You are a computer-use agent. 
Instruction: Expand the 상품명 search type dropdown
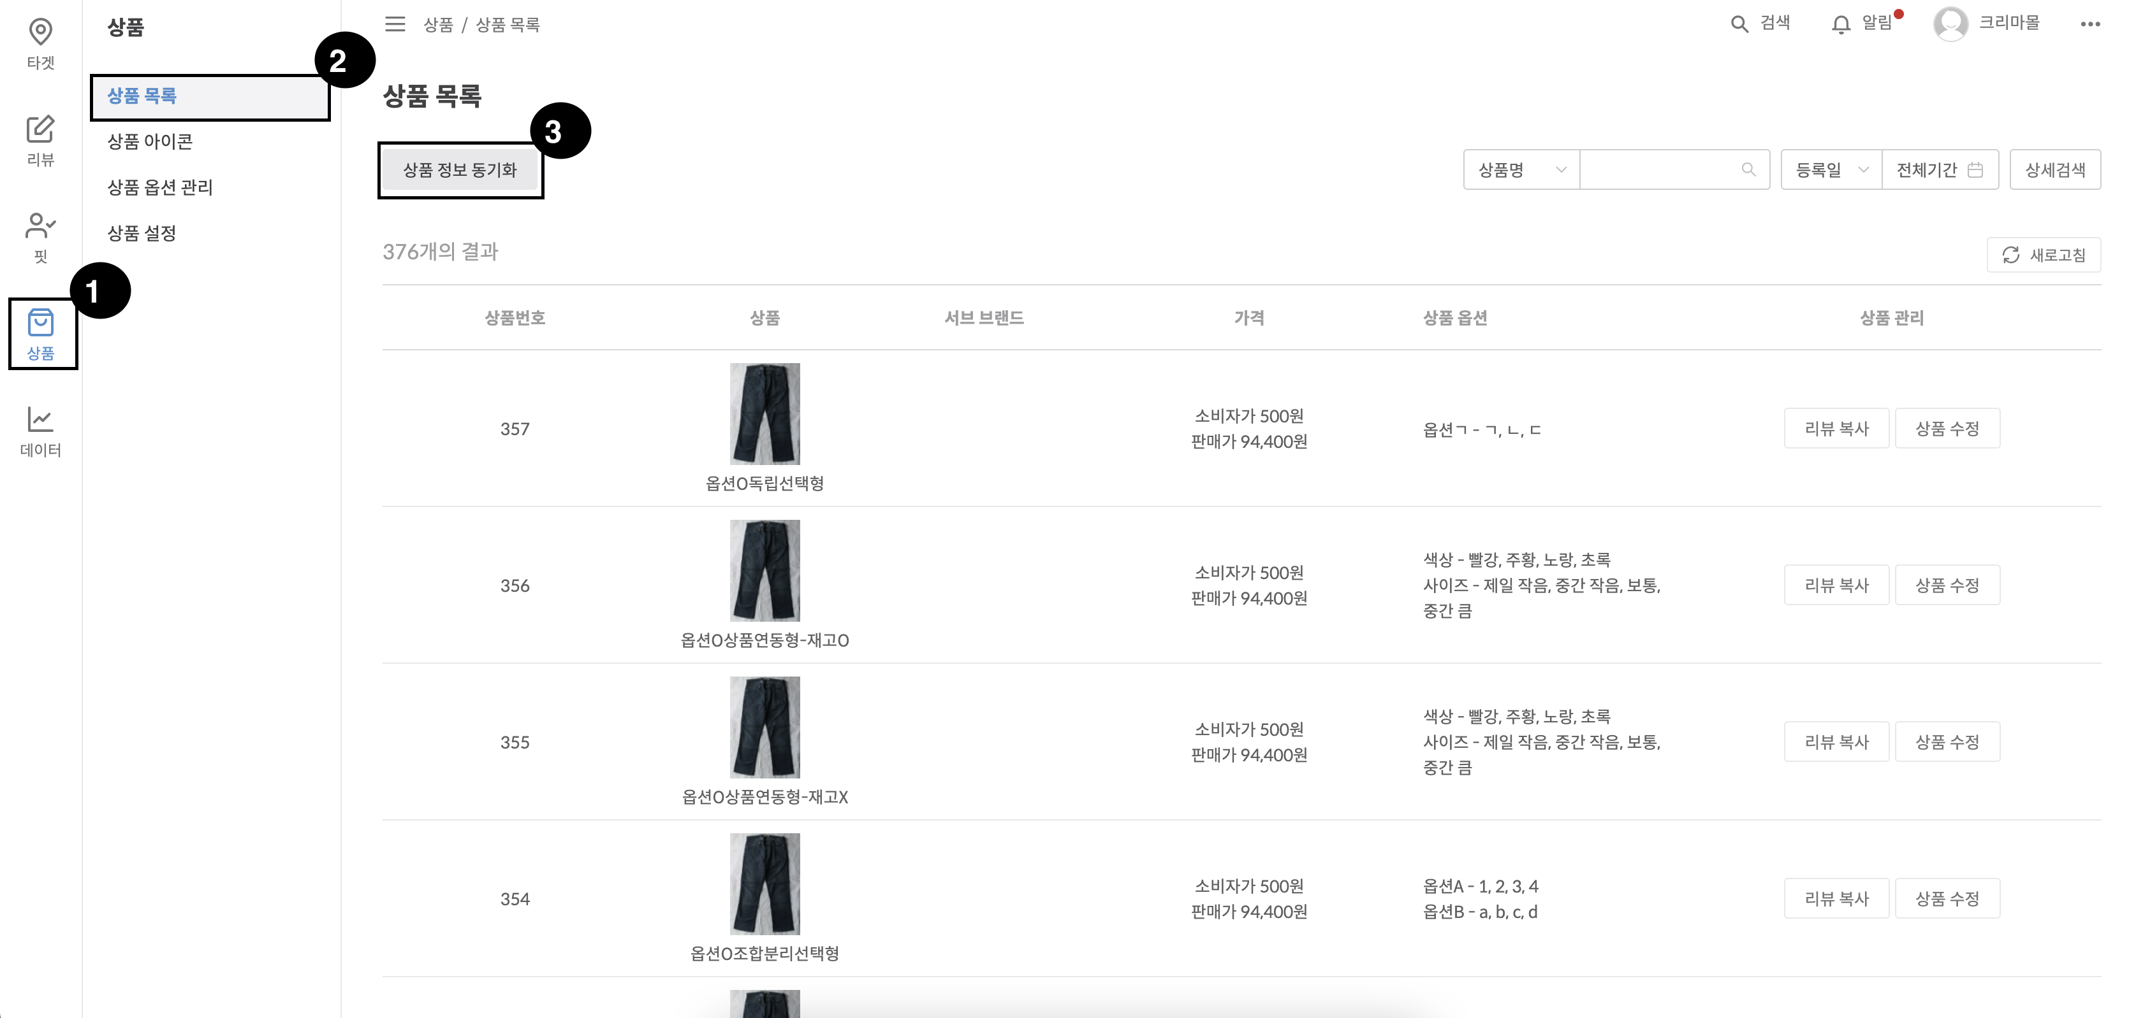[x=1521, y=170]
